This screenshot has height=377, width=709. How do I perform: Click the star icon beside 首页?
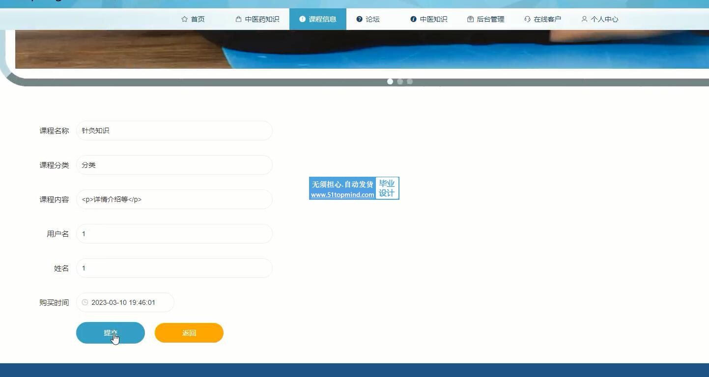pyautogui.click(x=184, y=19)
